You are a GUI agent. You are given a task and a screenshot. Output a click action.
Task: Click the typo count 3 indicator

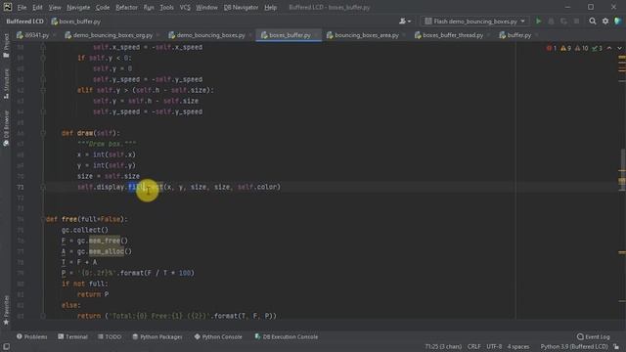pos(598,48)
